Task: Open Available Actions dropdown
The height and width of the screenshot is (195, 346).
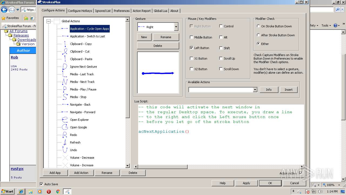Action: tap(255, 90)
